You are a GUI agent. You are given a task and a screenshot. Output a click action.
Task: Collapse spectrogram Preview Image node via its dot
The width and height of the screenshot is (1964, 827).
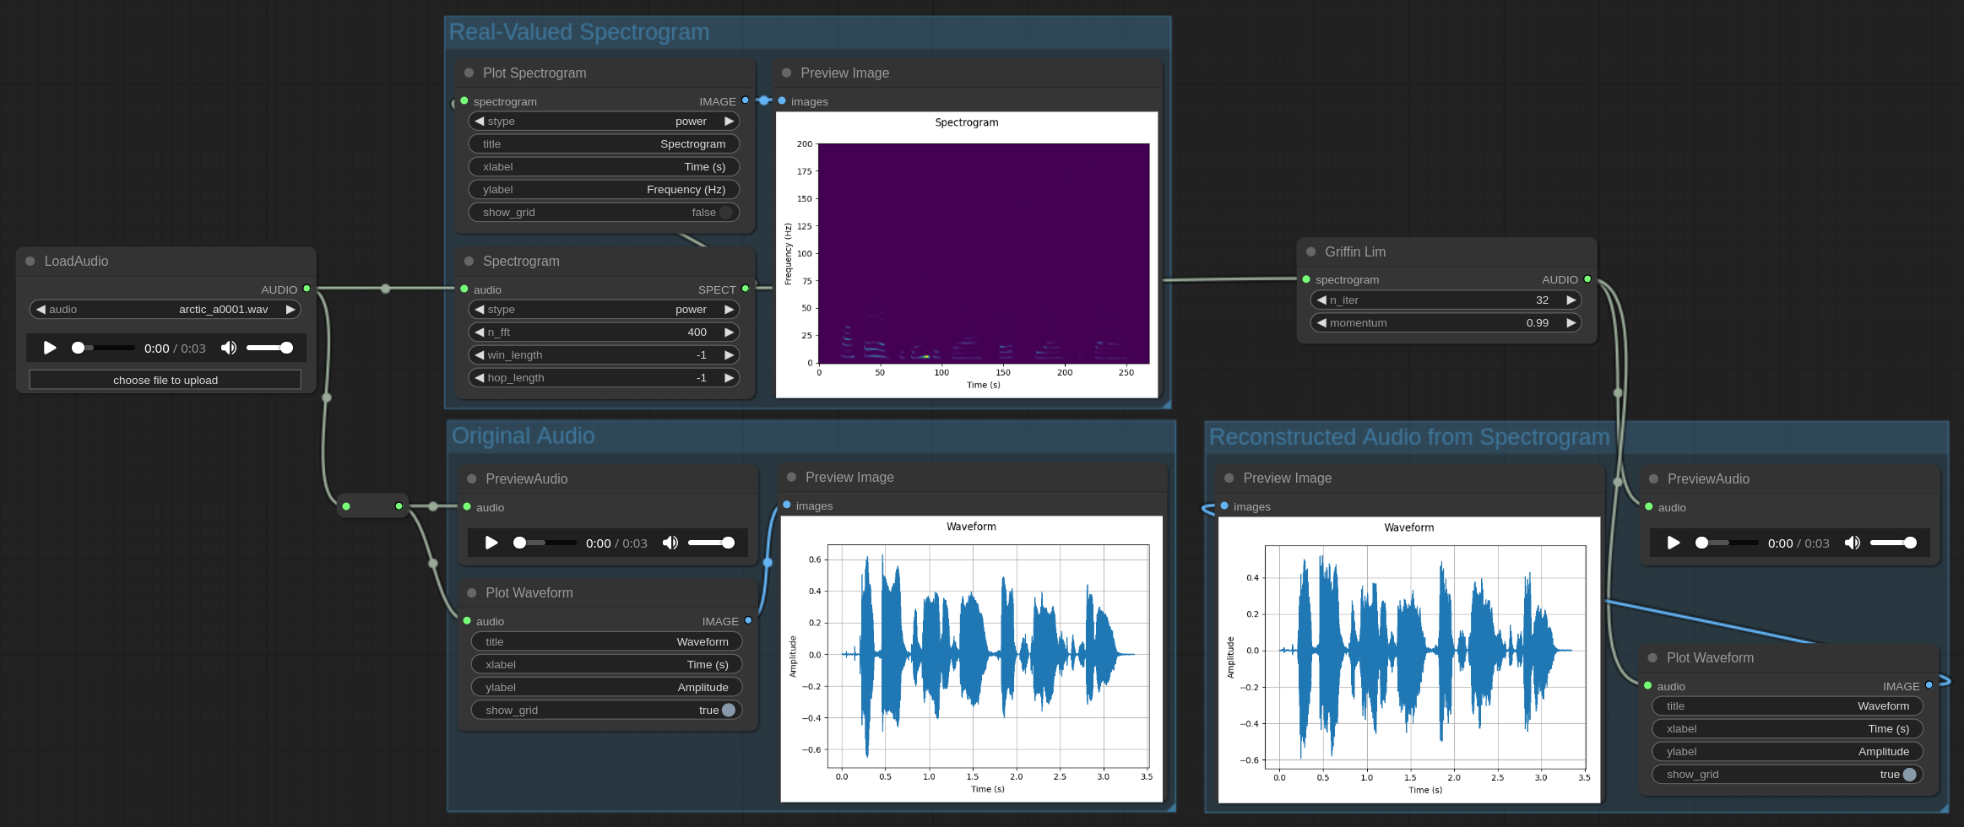pos(787,73)
